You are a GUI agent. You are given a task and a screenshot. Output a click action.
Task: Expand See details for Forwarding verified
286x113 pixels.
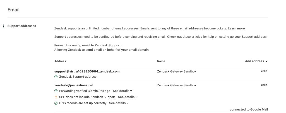coord(122,91)
